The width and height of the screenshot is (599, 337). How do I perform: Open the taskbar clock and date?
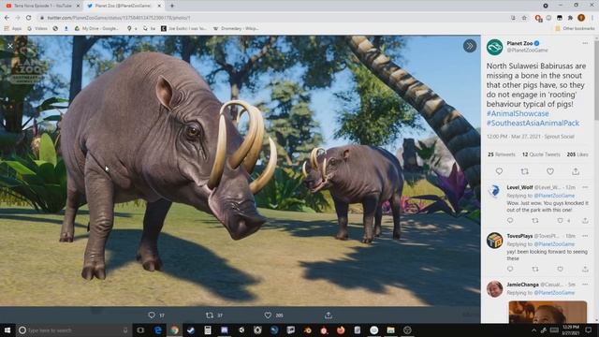(570, 330)
